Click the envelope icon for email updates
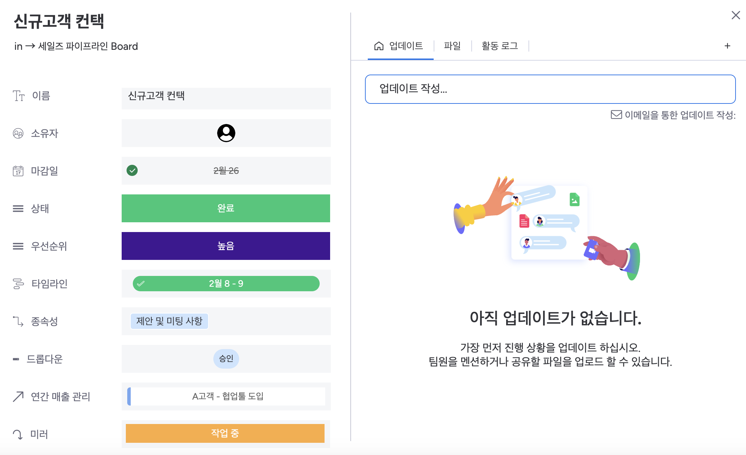The image size is (746, 455). pos(616,115)
